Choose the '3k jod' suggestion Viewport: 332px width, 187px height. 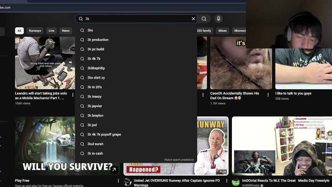[x=136, y=125]
